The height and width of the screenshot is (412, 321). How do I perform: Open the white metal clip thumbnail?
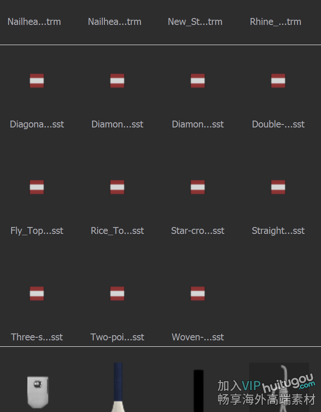(x=38, y=392)
